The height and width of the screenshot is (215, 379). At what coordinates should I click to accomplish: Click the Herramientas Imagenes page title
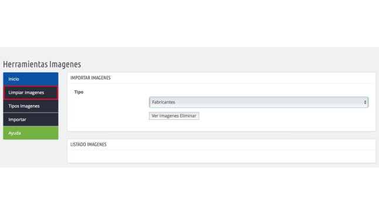(42, 64)
